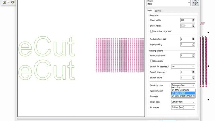Choose highlighted On same sheet option
Viewport: 215px width, 121px height.
tap(183, 93)
